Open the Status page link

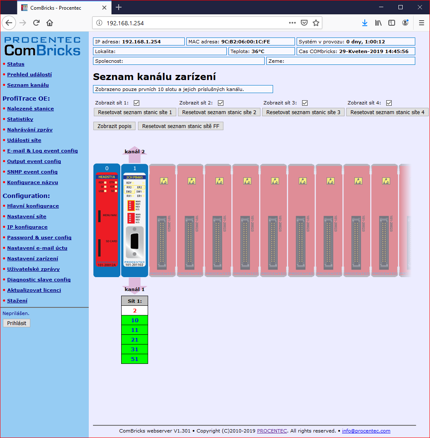(16, 64)
